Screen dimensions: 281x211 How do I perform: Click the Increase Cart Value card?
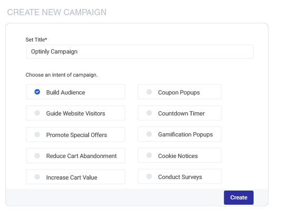75,177
